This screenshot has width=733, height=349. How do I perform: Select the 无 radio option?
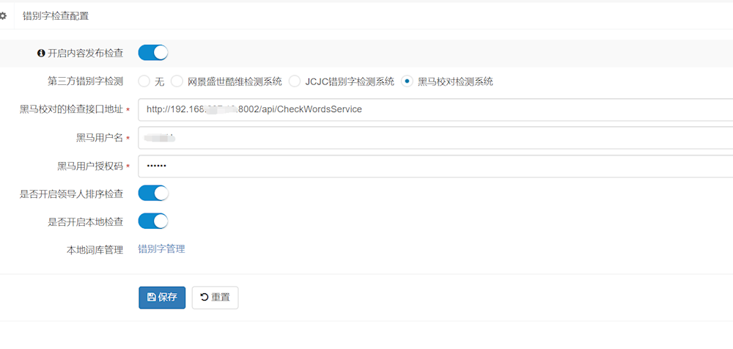click(x=144, y=81)
